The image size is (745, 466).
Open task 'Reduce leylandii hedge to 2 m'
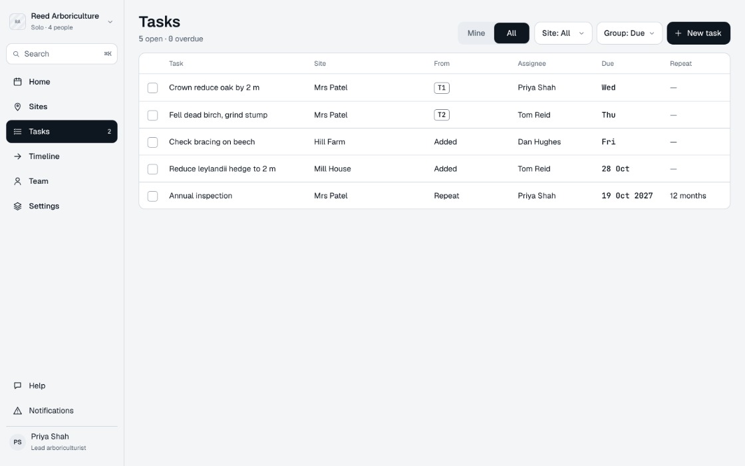pyautogui.click(x=222, y=169)
